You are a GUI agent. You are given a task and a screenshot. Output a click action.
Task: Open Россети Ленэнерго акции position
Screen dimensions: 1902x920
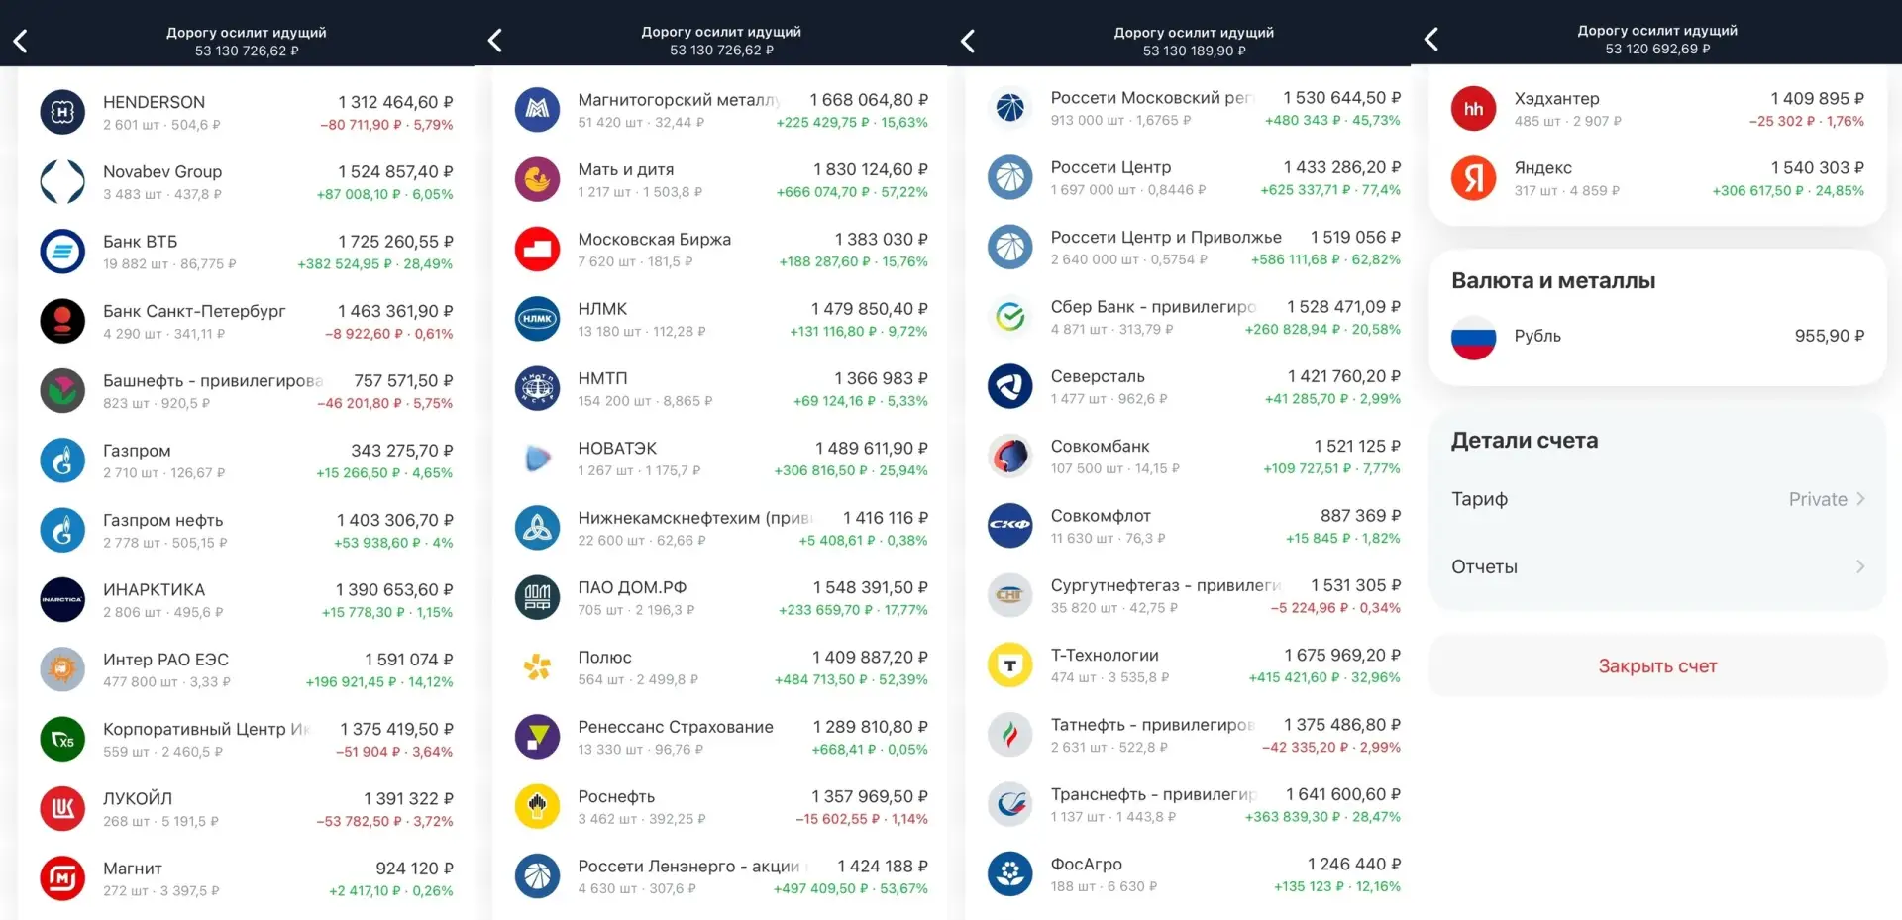point(721,876)
